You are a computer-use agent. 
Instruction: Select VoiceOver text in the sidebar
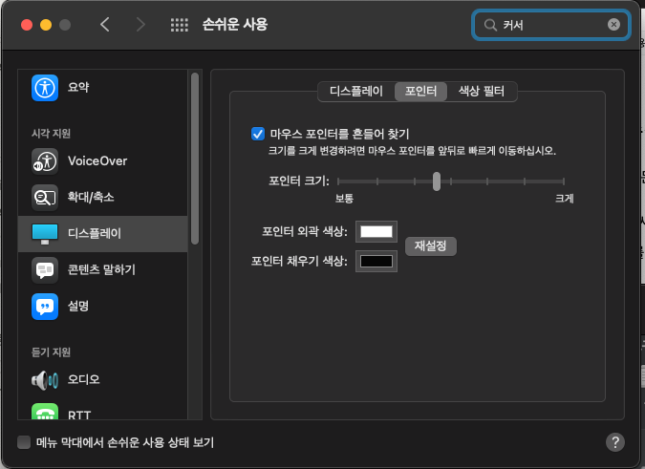pyautogui.click(x=97, y=161)
